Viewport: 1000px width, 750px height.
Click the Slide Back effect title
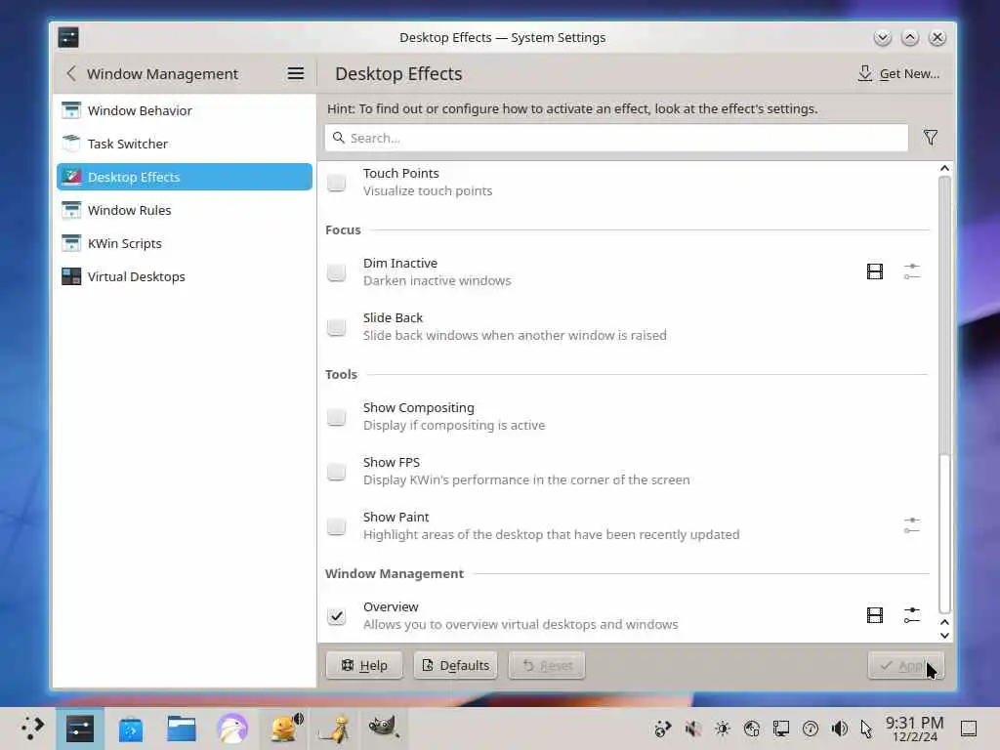point(393,317)
